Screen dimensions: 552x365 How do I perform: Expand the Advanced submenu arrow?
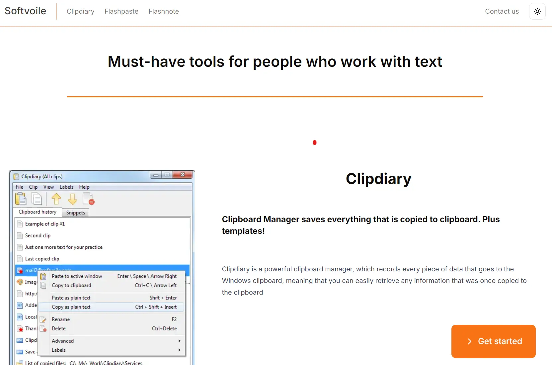tap(180, 341)
